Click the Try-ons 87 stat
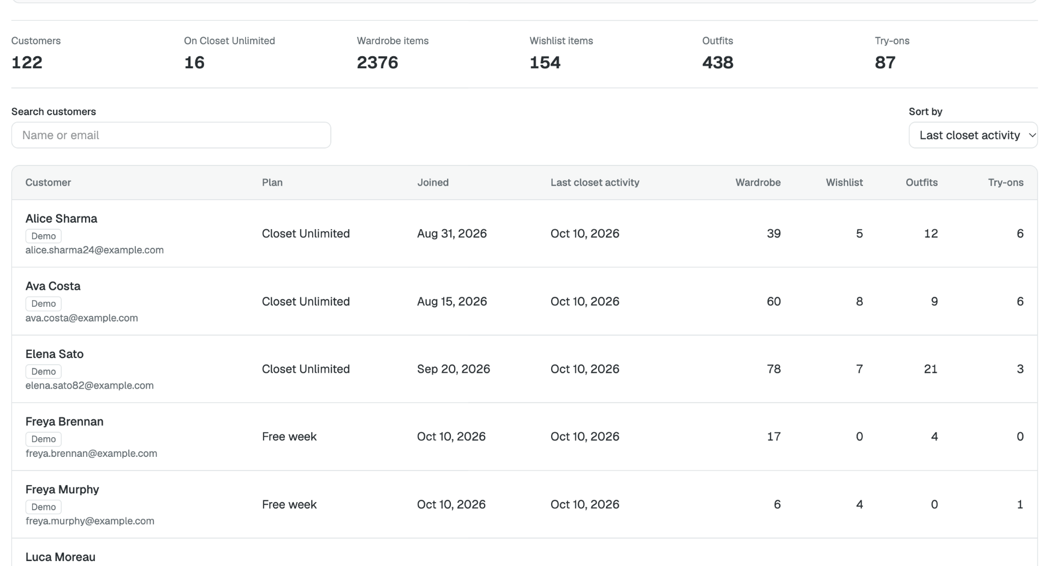Screen dimensions: 1060x566 tap(892, 54)
